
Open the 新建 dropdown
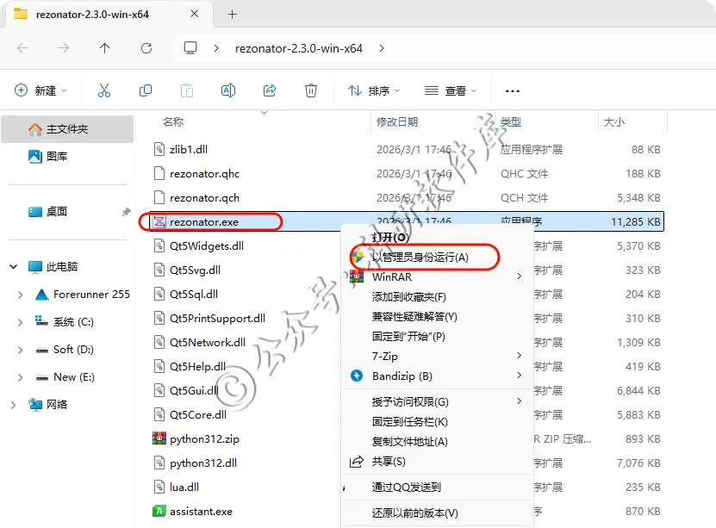click(40, 90)
